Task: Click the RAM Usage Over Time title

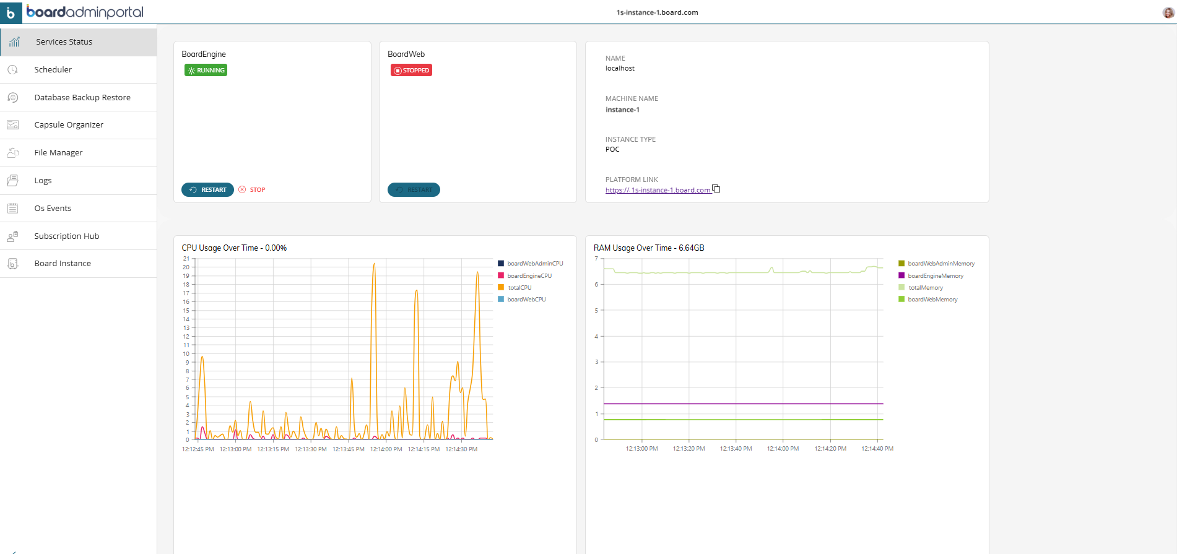Action: (649, 248)
